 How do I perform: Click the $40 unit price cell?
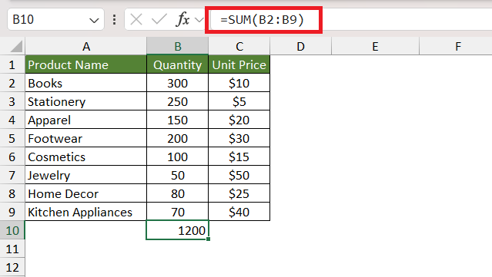pos(239,213)
